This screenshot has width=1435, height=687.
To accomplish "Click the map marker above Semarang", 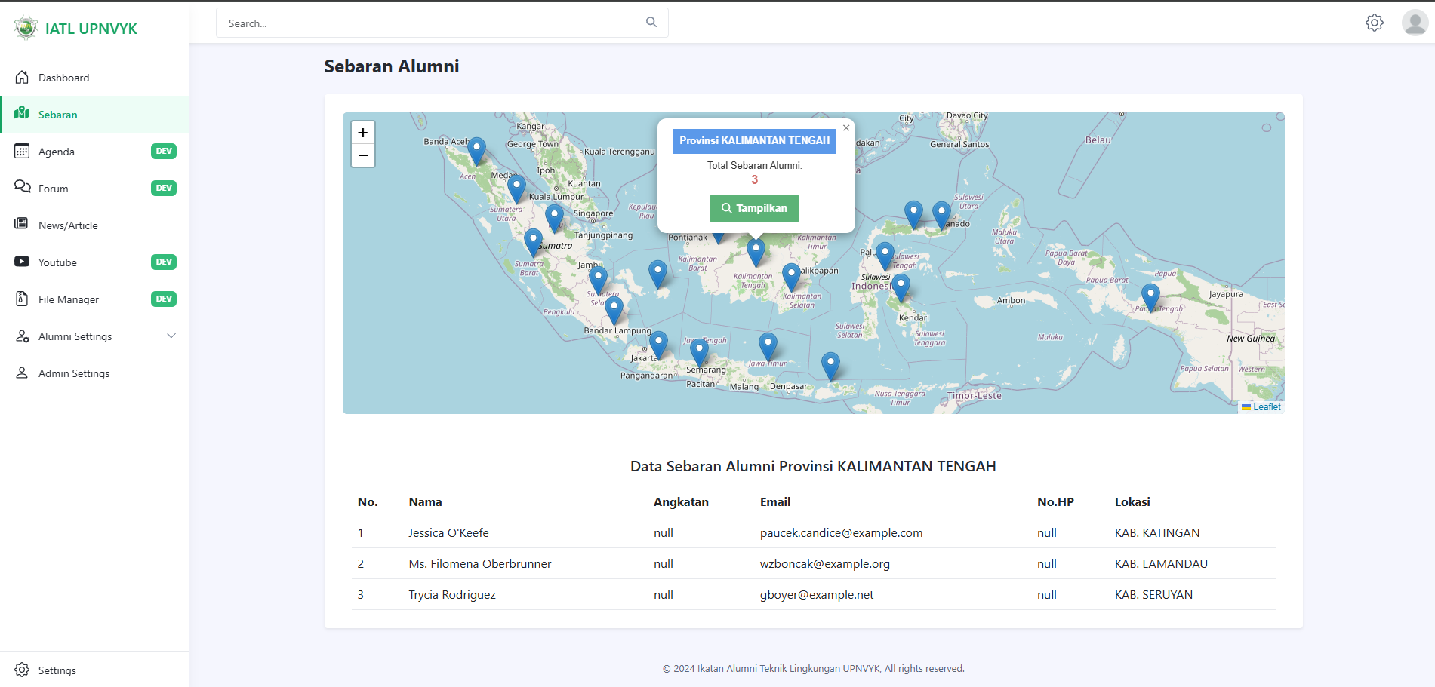I will click(700, 353).
